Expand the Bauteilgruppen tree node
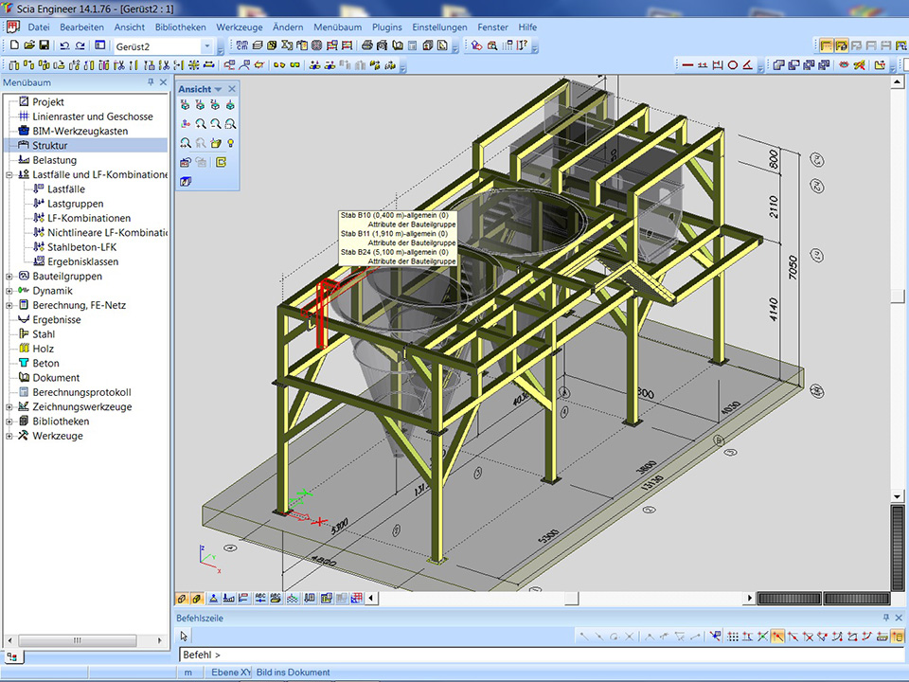Screen dimensions: 909x682 tap(9, 277)
